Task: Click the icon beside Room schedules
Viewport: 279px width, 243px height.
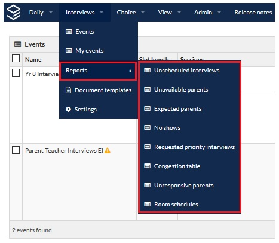Action: click(x=147, y=204)
